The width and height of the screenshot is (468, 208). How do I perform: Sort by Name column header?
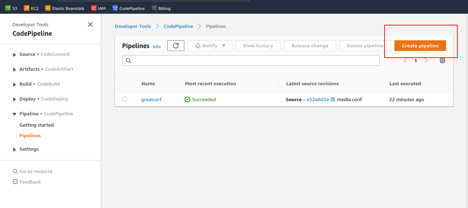click(148, 83)
